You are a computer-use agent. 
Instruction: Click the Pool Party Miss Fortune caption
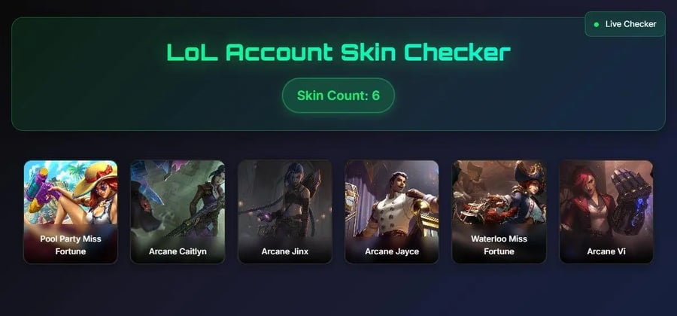71,245
